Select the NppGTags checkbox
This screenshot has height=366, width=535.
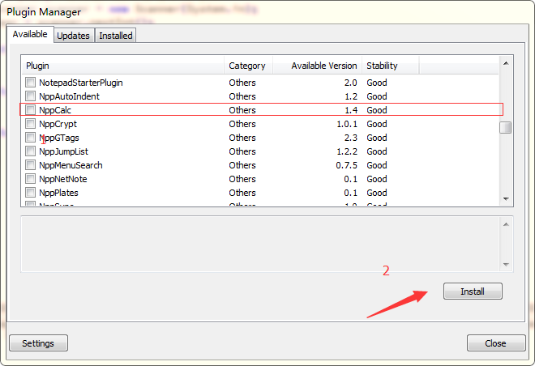click(30, 138)
